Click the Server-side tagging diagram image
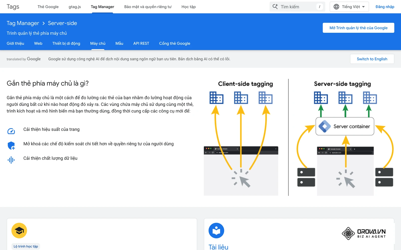Screen dimensions: 401x250 click(x=345, y=138)
